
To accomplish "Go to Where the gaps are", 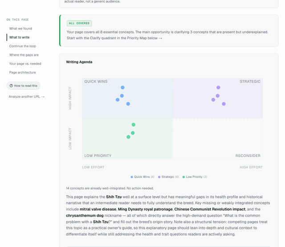I will tap(24, 55).
